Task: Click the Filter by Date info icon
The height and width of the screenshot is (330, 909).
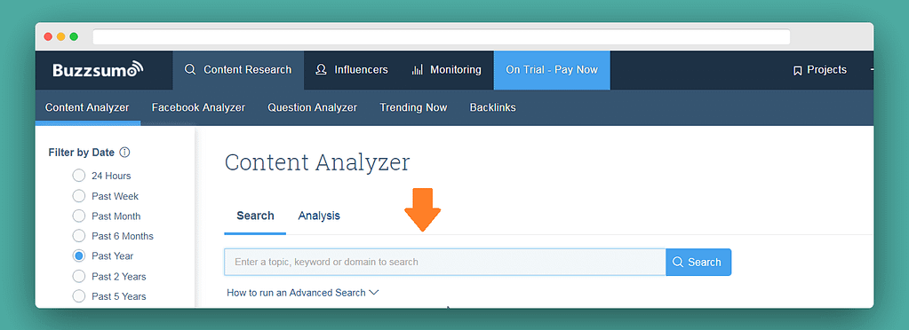Action: (124, 153)
